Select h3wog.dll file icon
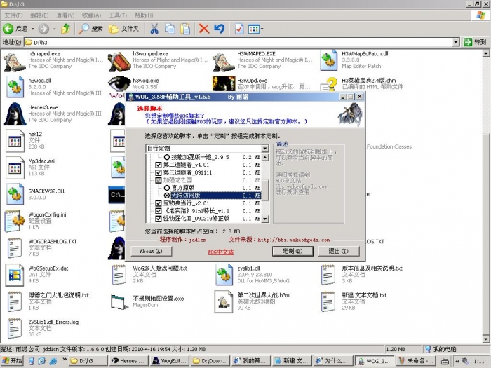Viewport: 491px width, 368px height. click(x=15, y=87)
